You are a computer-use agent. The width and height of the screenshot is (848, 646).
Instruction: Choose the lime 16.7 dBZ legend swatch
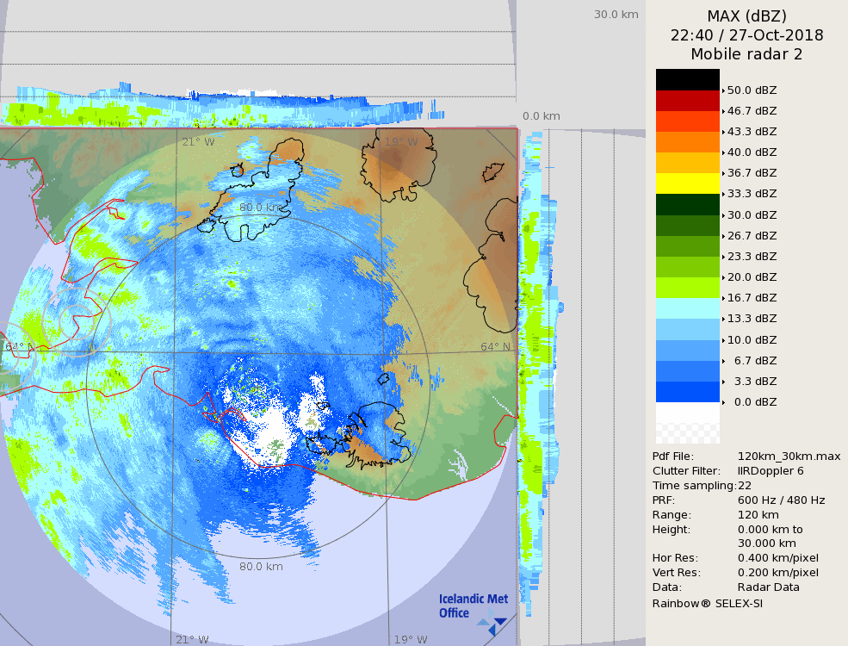pyautogui.click(x=687, y=288)
